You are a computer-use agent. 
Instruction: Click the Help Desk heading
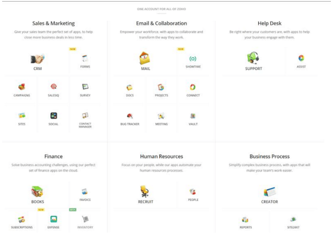[x=270, y=23]
